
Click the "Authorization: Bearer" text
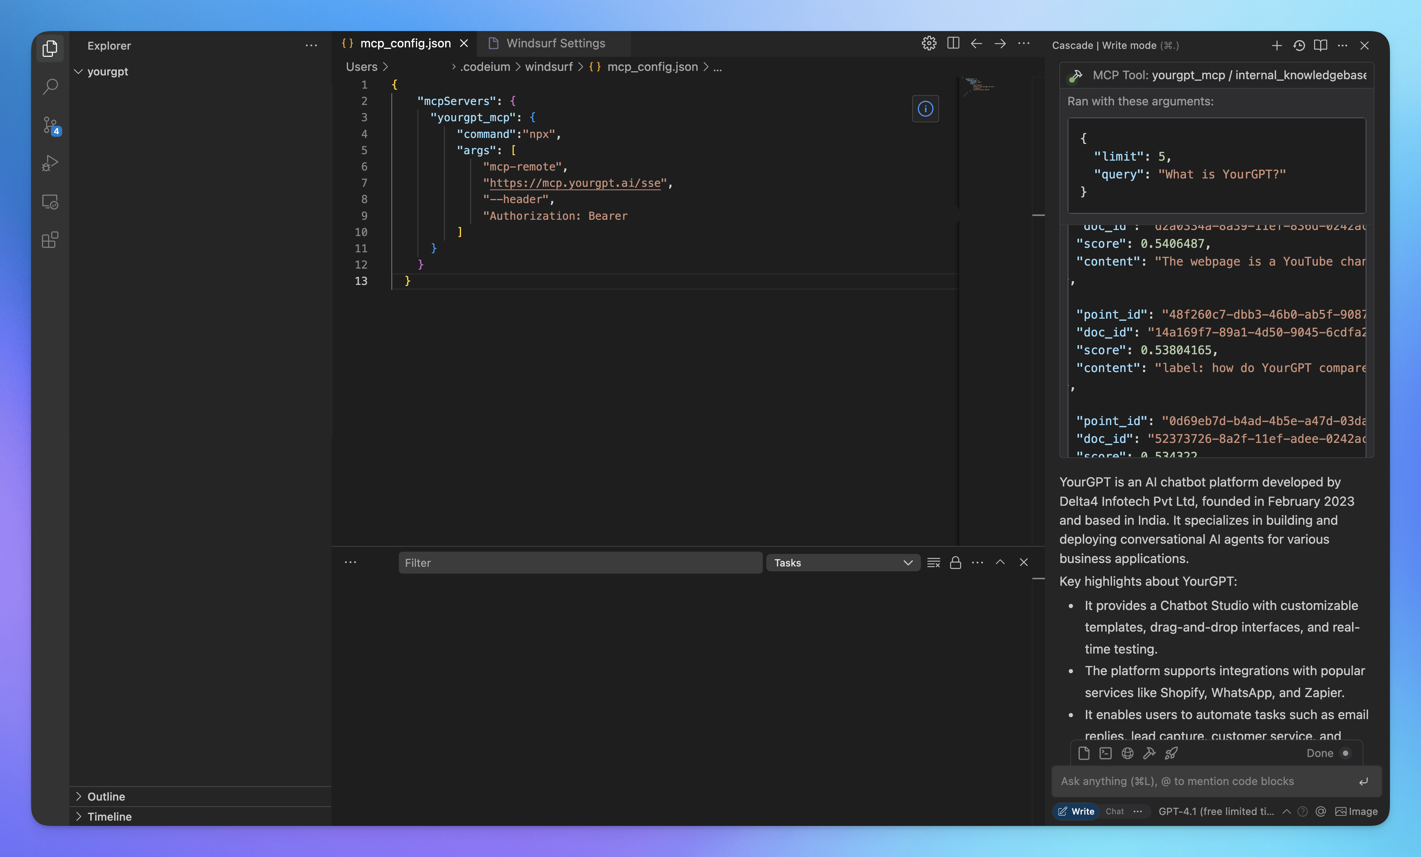click(x=555, y=216)
